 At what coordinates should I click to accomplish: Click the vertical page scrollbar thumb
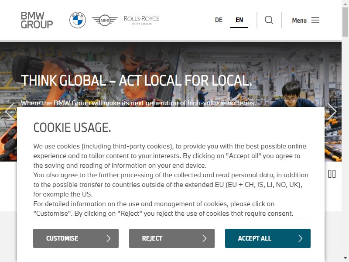[346, 22]
